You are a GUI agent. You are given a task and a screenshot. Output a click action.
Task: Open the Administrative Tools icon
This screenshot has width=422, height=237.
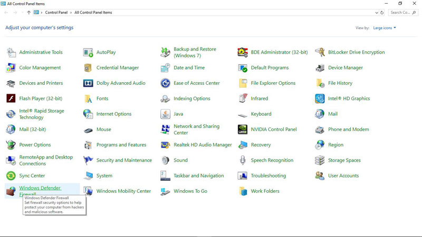[x=11, y=52]
